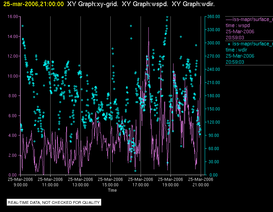This screenshot has width=273, height=212.
Task: Click the 16.00 left axis value
Action: click(13, 16)
